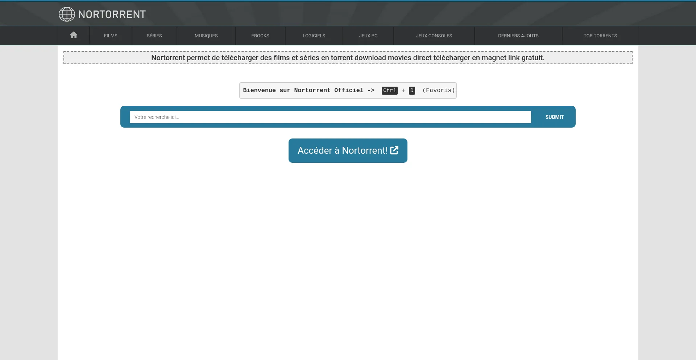Open the JEUX CONSOLES category
Image resolution: width=696 pixels, height=360 pixels.
tap(434, 36)
